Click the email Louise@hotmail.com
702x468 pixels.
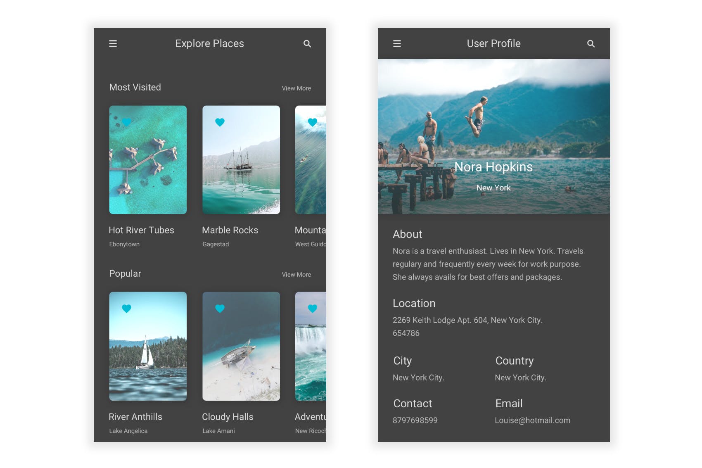coord(533,420)
